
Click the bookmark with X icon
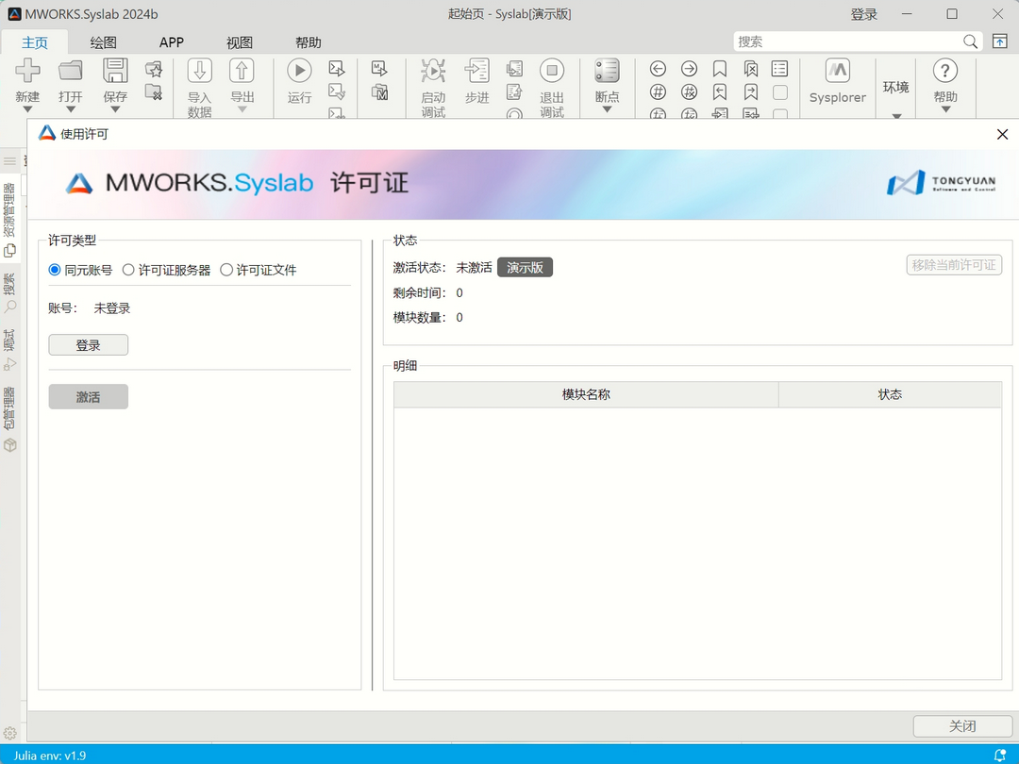(x=751, y=69)
